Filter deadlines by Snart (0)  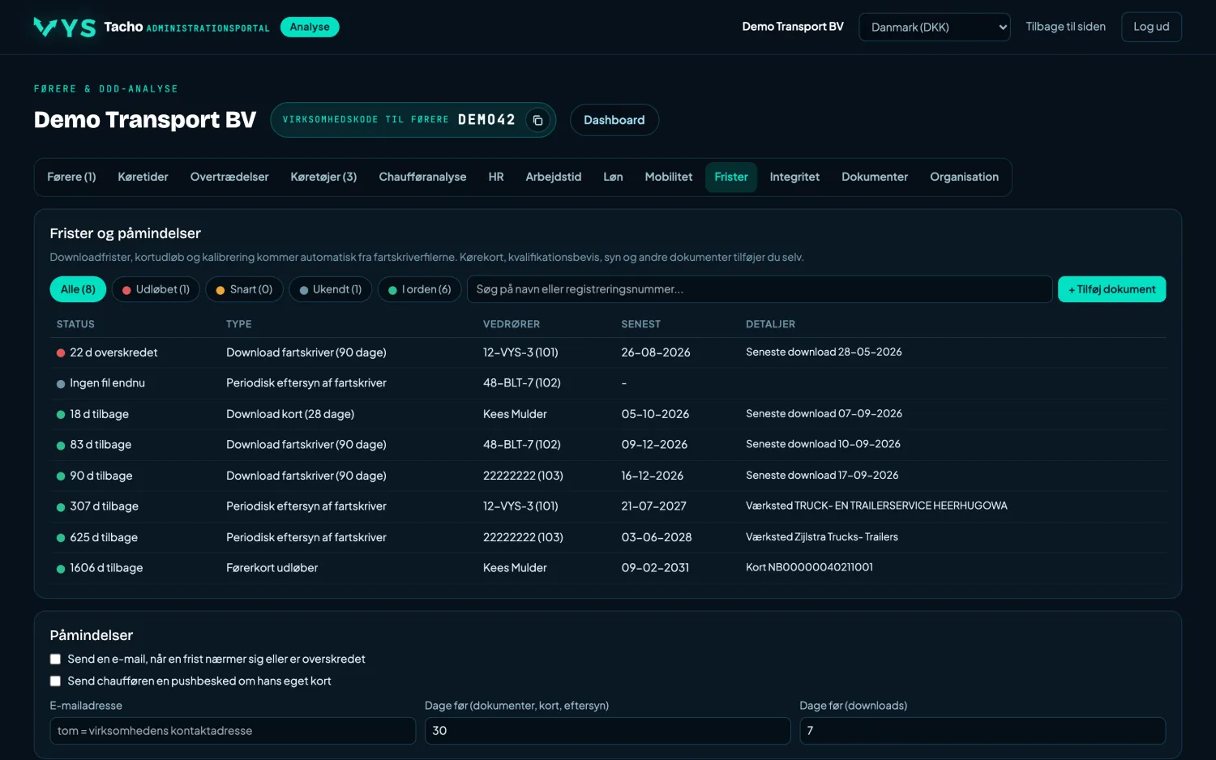[244, 289]
